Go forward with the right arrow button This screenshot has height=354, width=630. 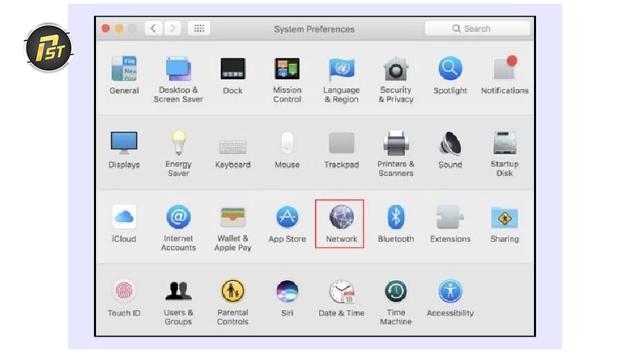pyautogui.click(x=173, y=28)
